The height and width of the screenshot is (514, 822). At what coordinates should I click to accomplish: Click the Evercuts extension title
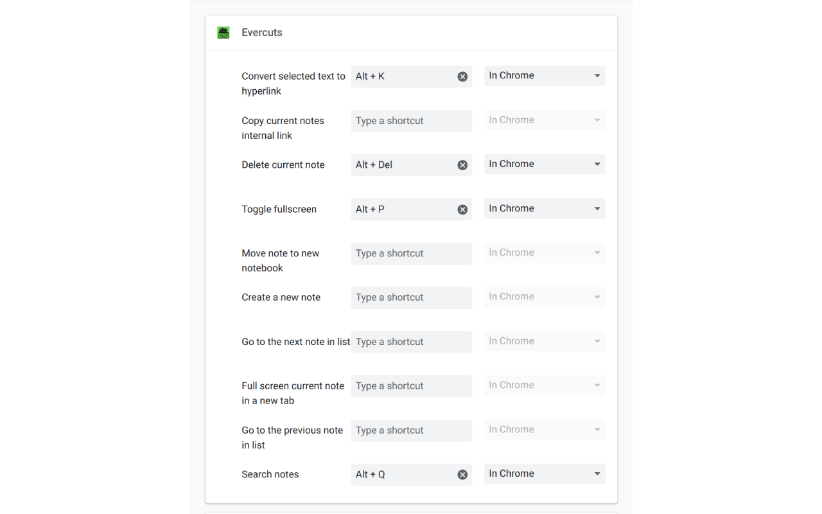click(x=262, y=33)
